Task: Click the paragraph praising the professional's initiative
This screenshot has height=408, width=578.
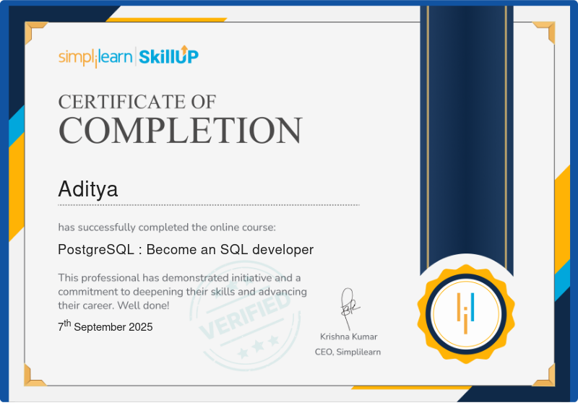Action: click(x=183, y=292)
